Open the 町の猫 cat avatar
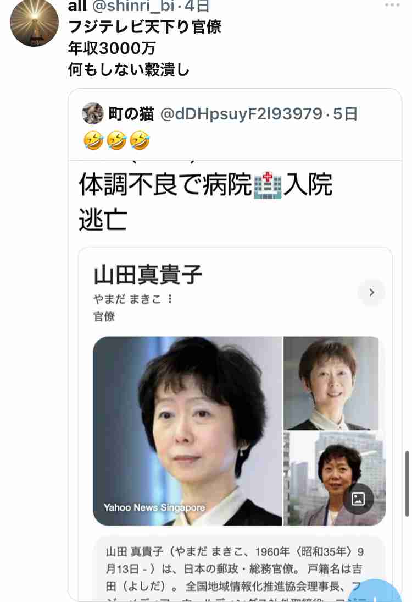Viewport: 412px width, 602px height. click(x=93, y=113)
